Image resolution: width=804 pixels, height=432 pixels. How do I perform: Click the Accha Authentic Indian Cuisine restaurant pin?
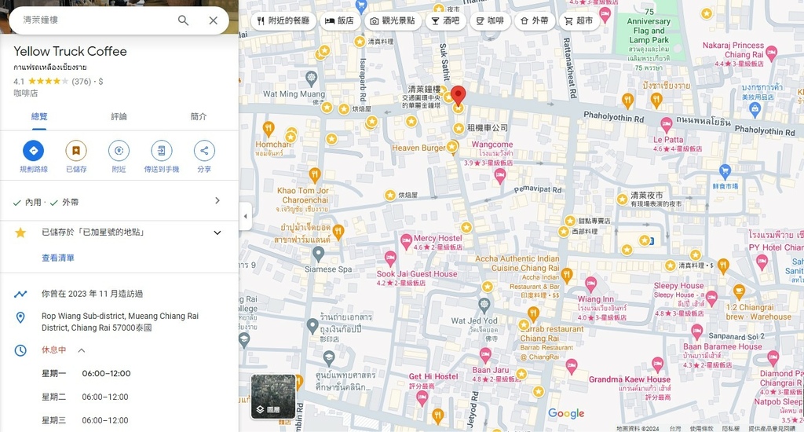[x=567, y=276]
